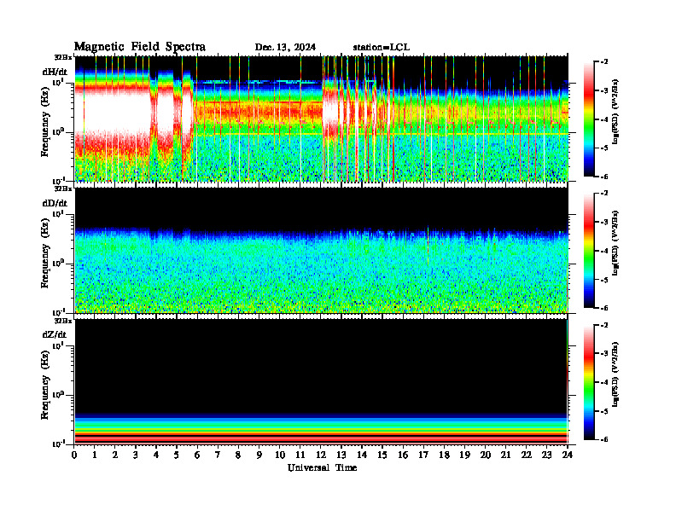The width and height of the screenshot is (676, 522).
Task: Click inside the dH/dt spectrogram plot
Action: click(x=321, y=119)
